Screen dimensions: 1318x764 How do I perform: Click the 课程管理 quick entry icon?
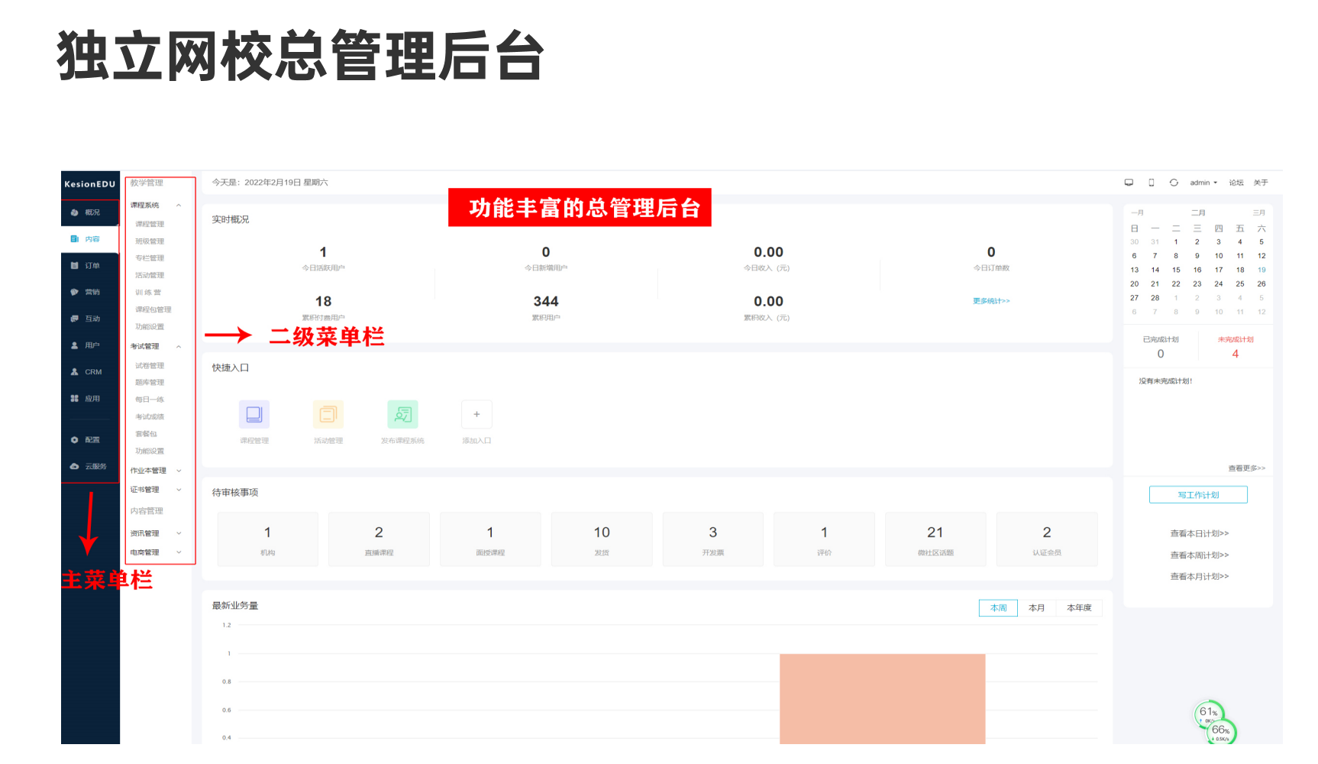point(254,415)
